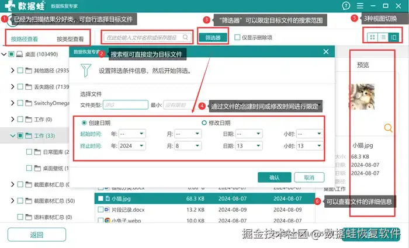
Task: Click the 日常图库 folder icon
Action: pyautogui.click(x=37, y=152)
